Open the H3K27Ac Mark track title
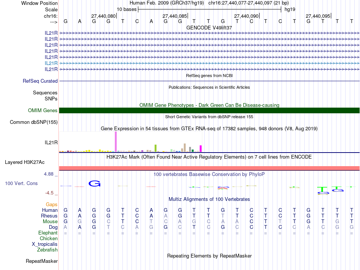Image resolution: width=360 pixels, height=270 pixels. click(209, 157)
